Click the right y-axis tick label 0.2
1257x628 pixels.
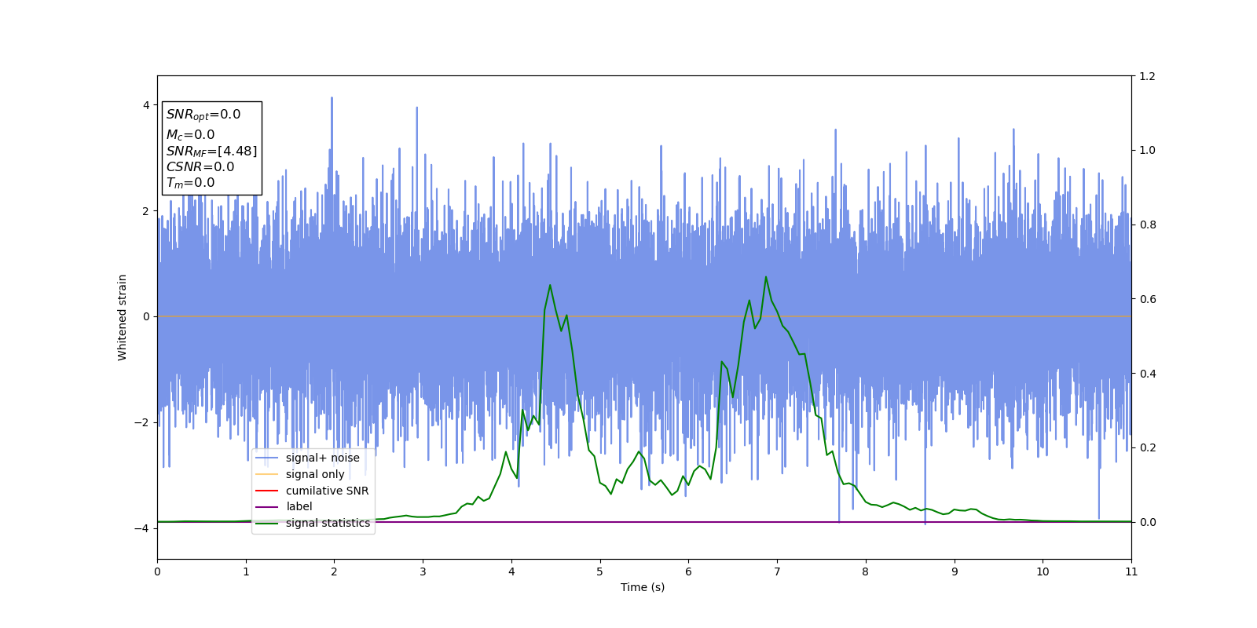[1147, 447]
